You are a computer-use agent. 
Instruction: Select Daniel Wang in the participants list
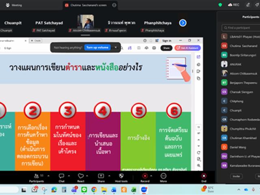(x=240, y=147)
